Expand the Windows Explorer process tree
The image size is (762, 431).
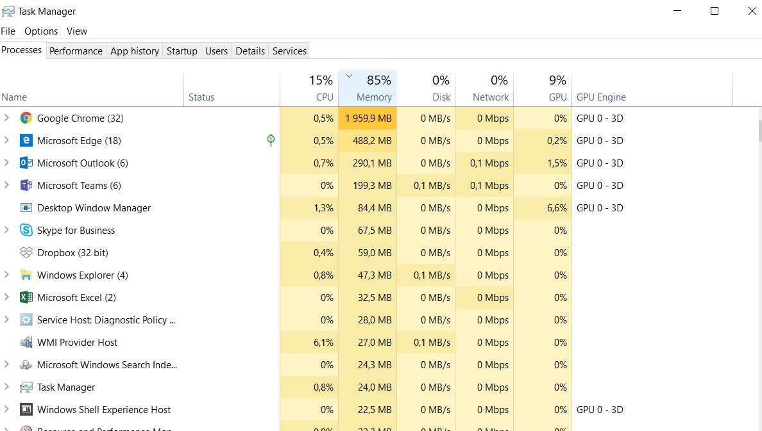(7, 275)
